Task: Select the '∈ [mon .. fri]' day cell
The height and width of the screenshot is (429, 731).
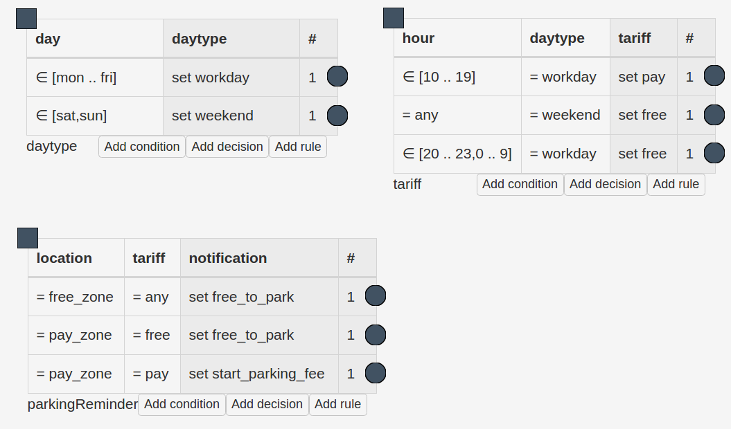Action: click(95, 77)
